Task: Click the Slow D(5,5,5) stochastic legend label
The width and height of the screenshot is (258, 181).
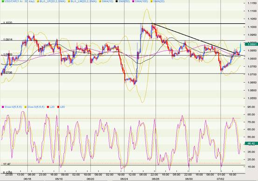Action: coord(36,107)
